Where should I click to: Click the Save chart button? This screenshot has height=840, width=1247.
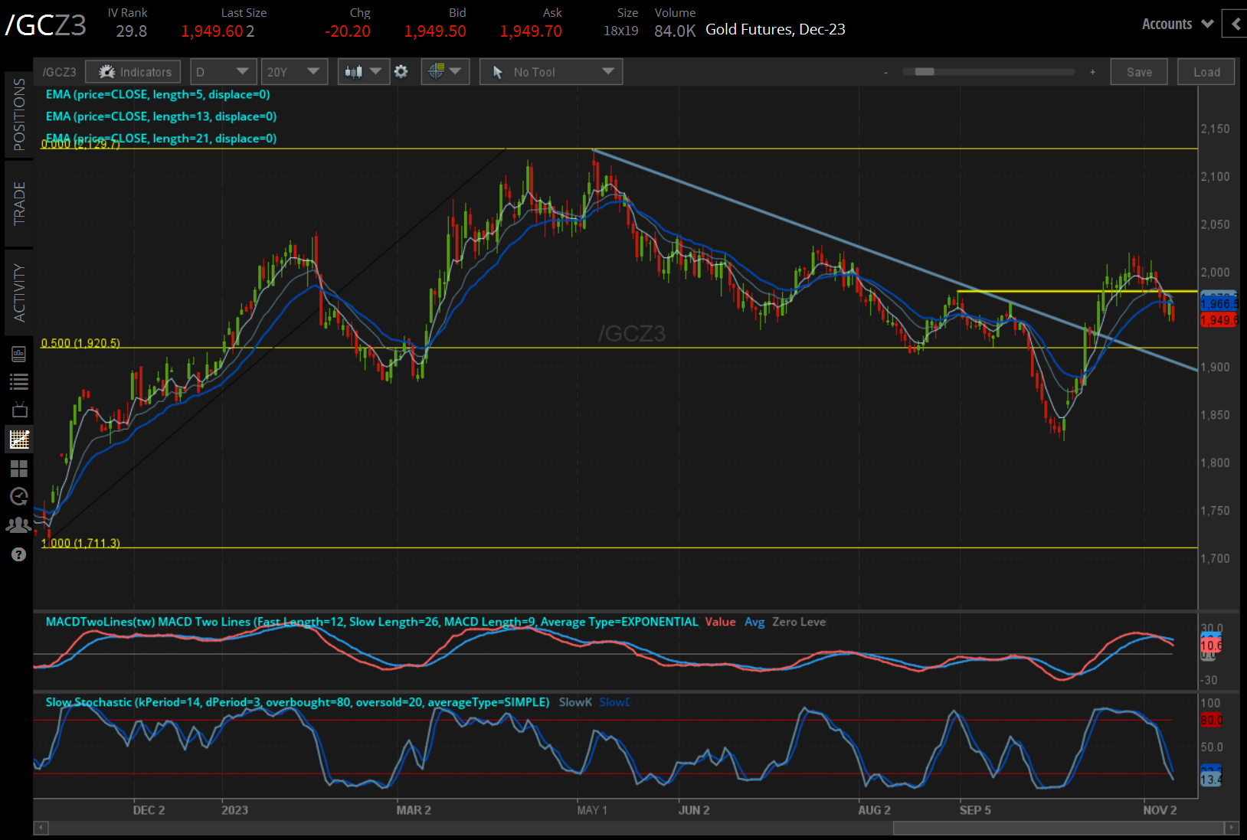click(x=1138, y=72)
